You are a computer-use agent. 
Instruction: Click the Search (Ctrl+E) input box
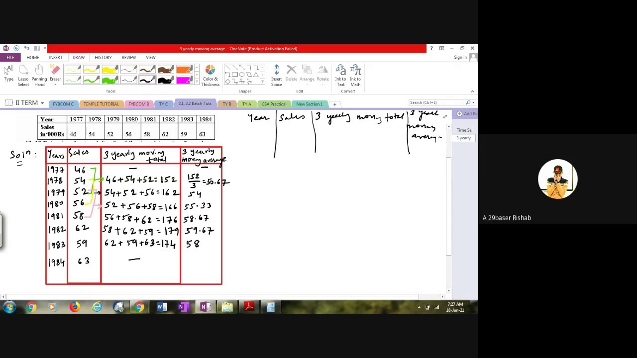pyautogui.click(x=436, y=102)
